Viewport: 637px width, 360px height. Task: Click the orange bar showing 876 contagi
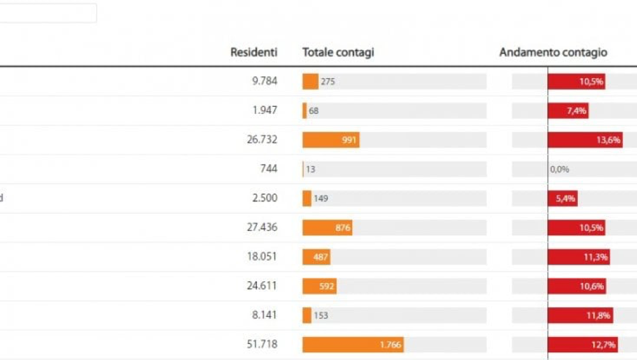(327, 228)
